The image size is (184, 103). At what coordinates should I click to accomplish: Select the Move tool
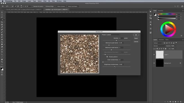coord(2,12)
